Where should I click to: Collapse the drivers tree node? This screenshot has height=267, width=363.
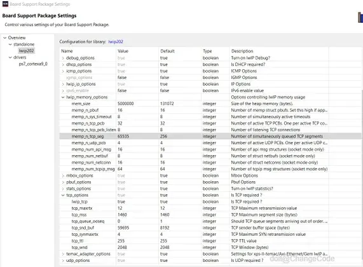[10, 57]
